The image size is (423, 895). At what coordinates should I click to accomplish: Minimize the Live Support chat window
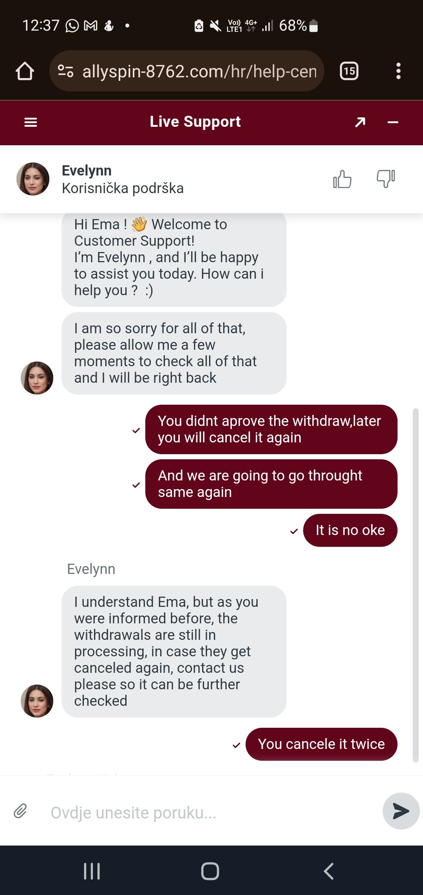(392, 122)
